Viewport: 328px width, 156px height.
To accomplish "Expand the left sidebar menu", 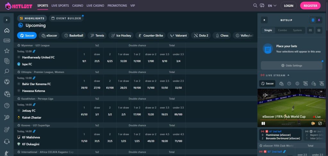I will [7, 20].
